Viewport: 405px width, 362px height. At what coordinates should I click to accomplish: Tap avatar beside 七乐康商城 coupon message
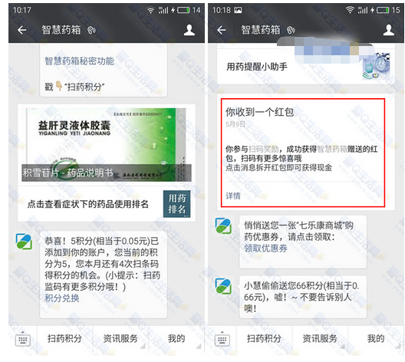click(x=223, y=225)
